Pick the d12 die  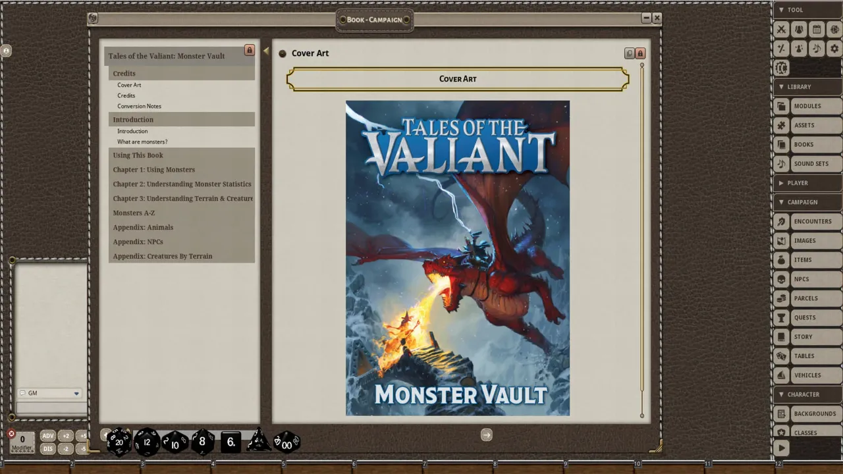[x=147, y=442]
